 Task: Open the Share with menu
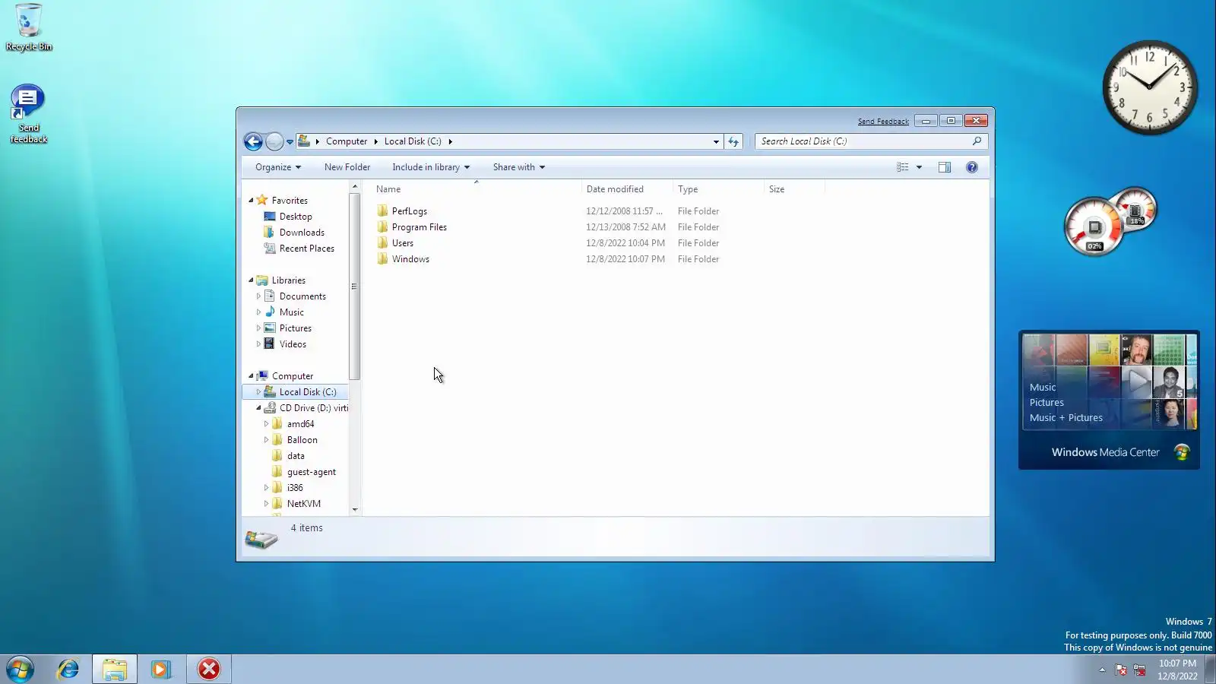point(519,167)
